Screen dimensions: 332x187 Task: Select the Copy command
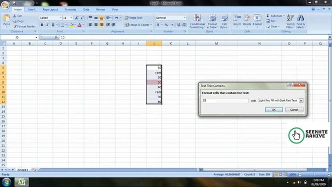19,21
